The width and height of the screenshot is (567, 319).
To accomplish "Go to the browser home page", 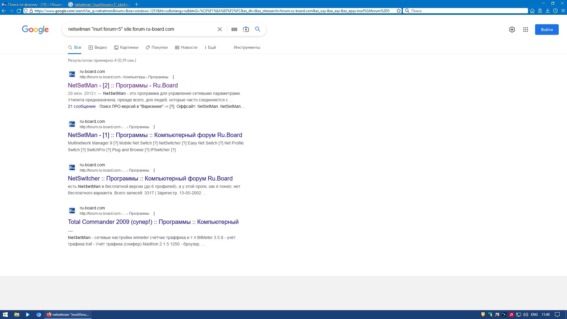I will [532, 11].
